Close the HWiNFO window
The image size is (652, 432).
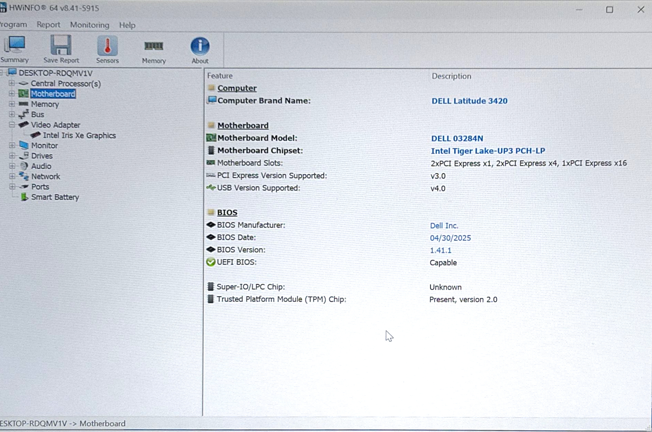[x=641, y=10]
